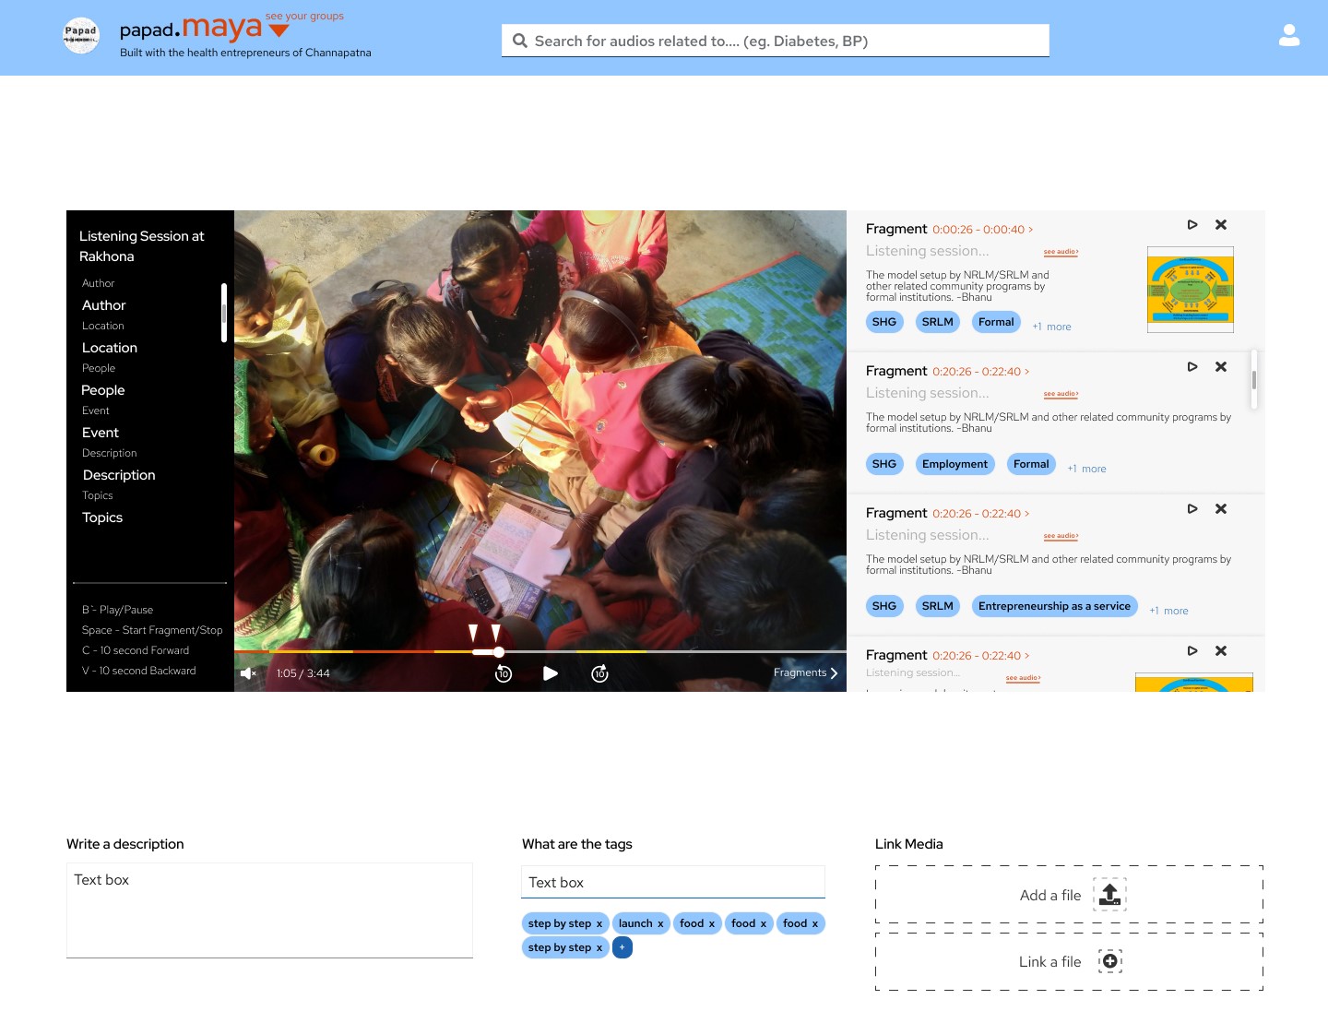Remove the first fragment with the X icon
The width and height of the screenshot is (1328, 1023).
[x=1221, y=225]
